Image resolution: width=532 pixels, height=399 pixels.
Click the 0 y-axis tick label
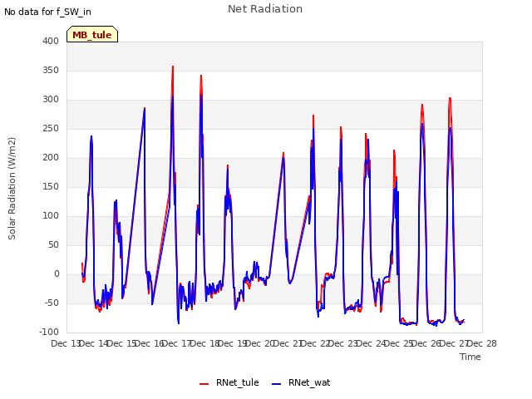(x=57, y=273)
